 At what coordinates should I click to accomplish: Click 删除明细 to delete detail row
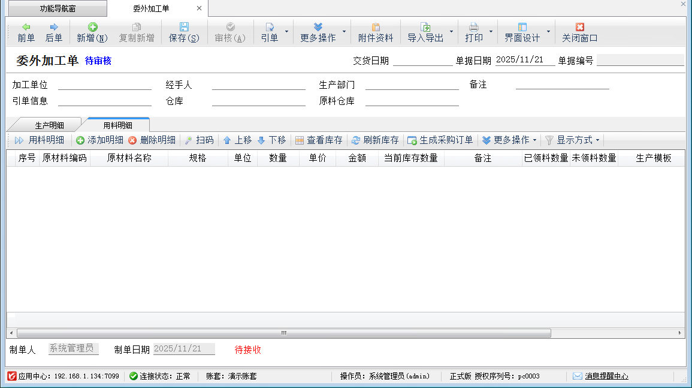tap(152, 140)
